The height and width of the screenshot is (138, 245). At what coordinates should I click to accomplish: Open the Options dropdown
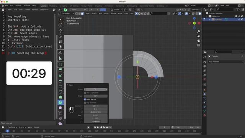pyautogui.click(x=196, y=10)
